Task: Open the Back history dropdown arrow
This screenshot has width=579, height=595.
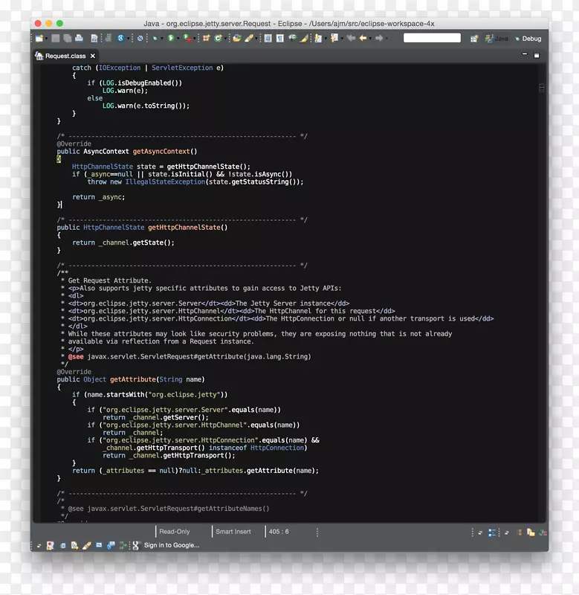Action: pyautogui.click(x=372, y=39)
